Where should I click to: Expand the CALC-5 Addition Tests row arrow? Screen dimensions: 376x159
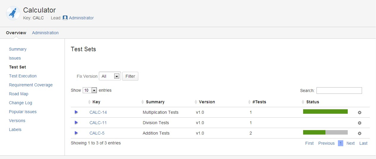point(76,133)
